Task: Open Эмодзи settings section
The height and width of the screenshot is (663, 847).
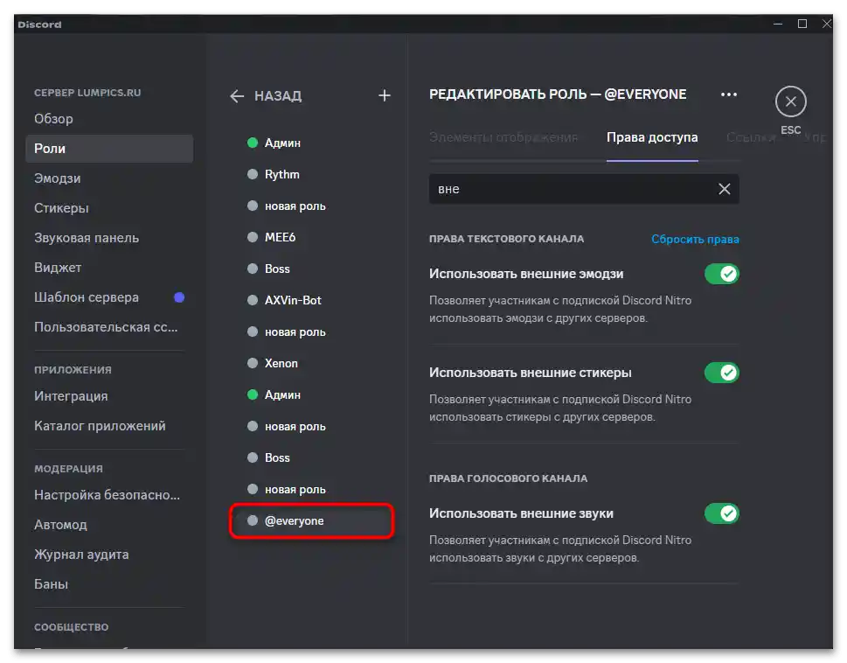Action: (x=58, y=178)
